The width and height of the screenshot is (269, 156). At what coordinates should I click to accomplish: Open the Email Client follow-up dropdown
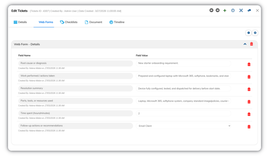pyautogui.click(x=183, y=126)
